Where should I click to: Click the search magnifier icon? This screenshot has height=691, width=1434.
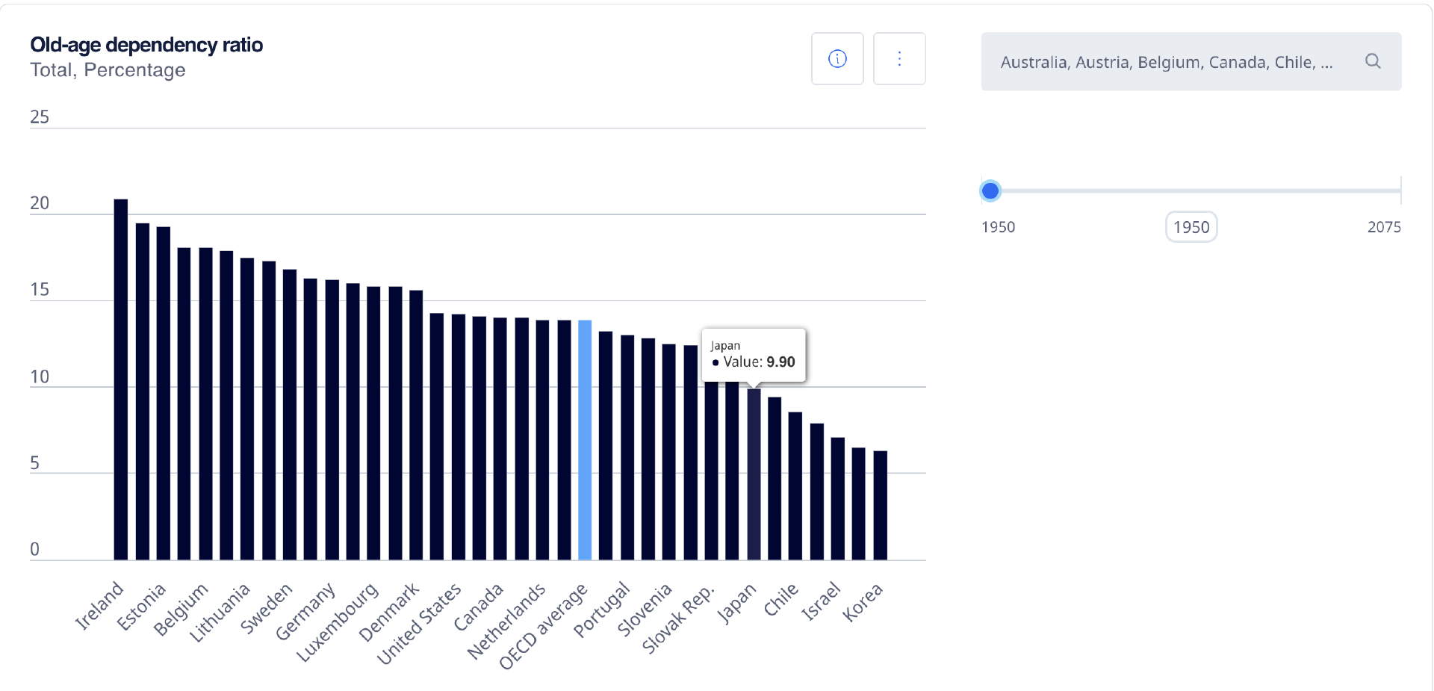pos(1373,61)
